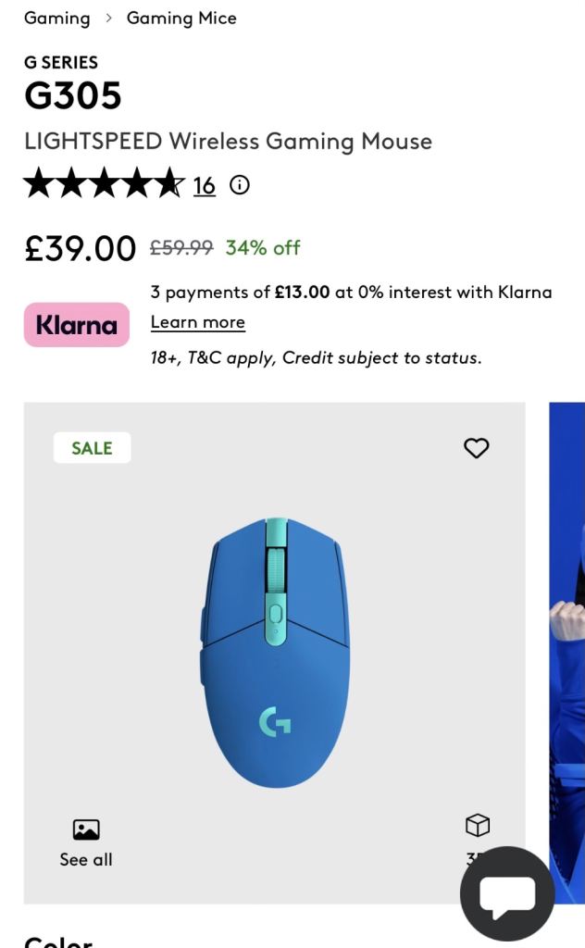Click the SALE badge on the image
This screenshot has width=585, height=948.
pyautogui.click(x=92, y=448)
